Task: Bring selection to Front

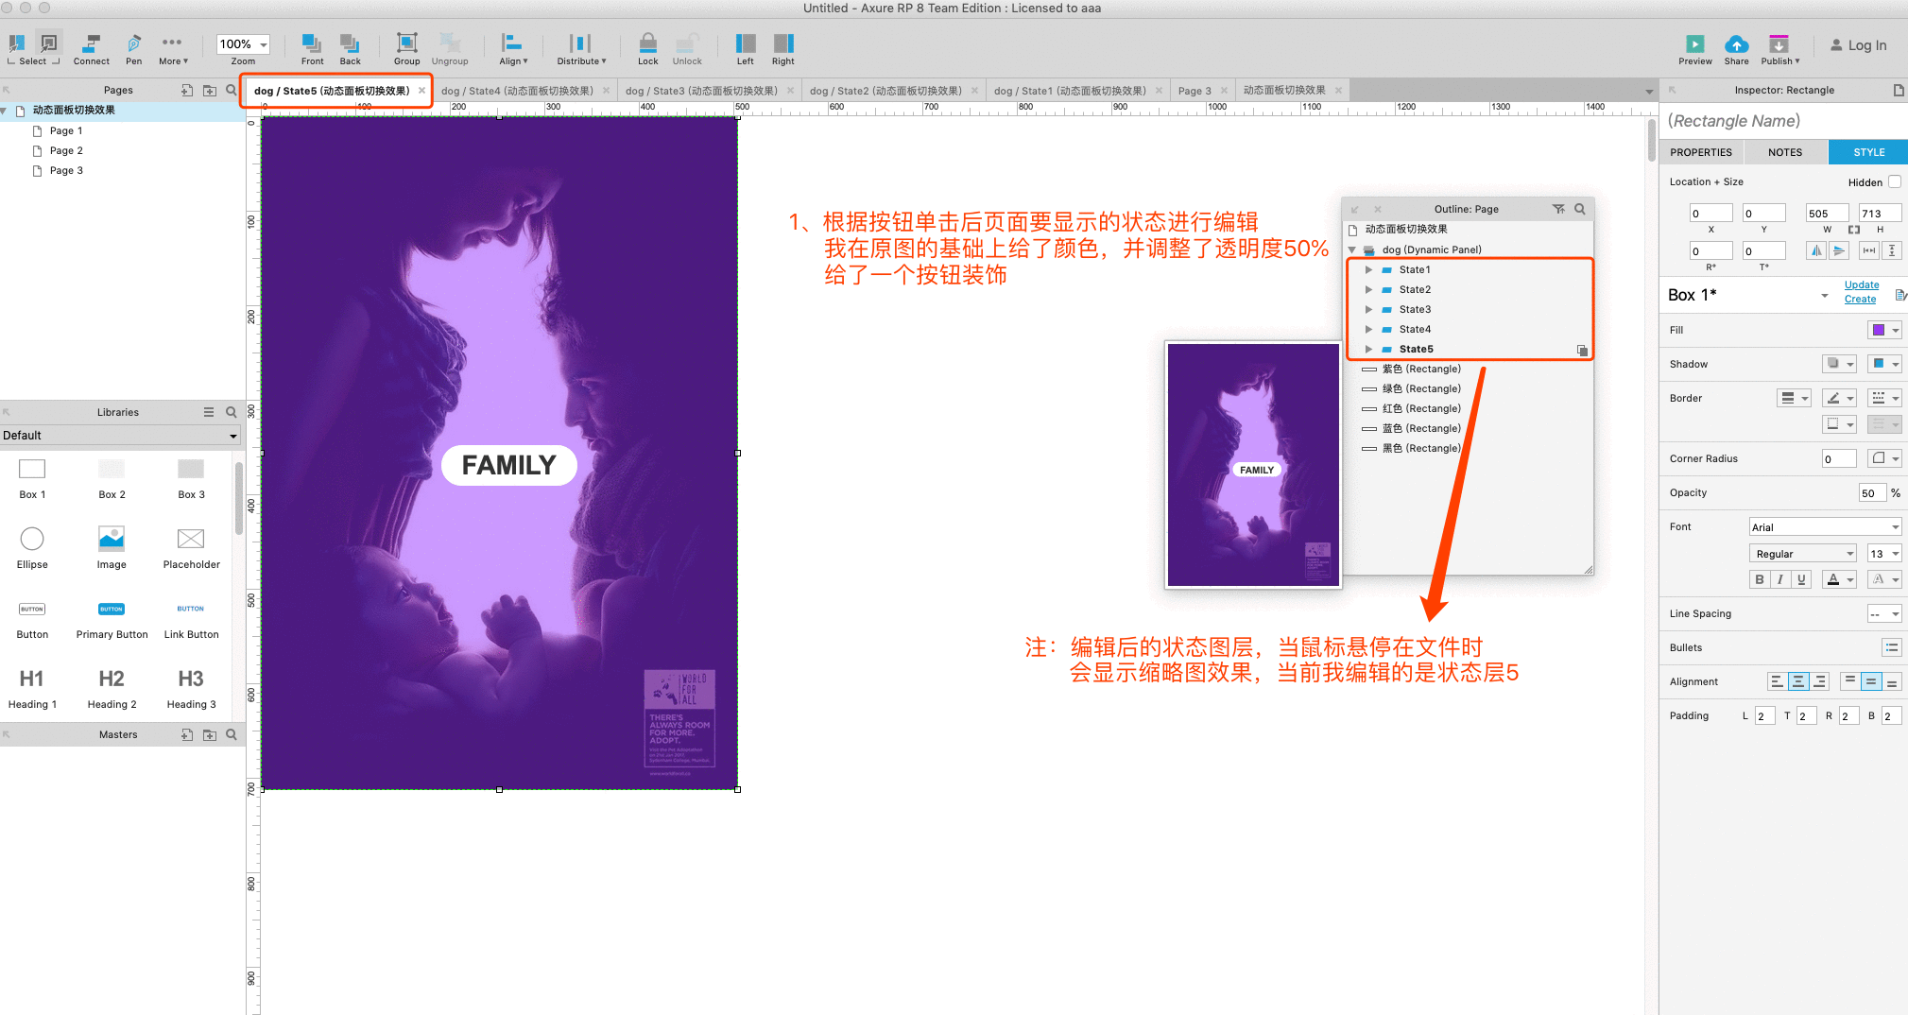Action: pyautogui.click(x=312, y=49)
